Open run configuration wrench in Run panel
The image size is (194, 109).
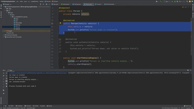[x=3, y=76]
